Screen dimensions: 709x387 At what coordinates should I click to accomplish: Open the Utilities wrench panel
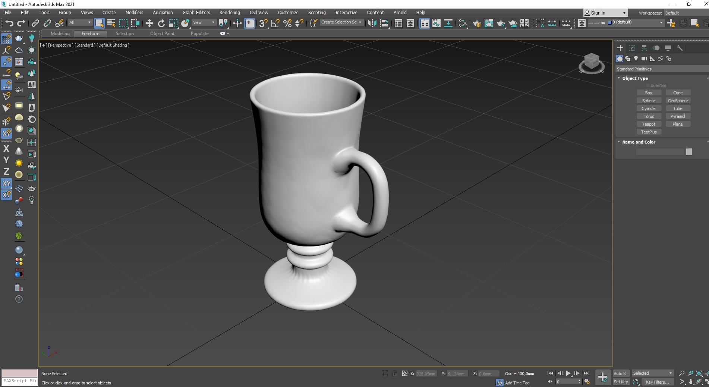pyautogui.click(x=680, y=48)
